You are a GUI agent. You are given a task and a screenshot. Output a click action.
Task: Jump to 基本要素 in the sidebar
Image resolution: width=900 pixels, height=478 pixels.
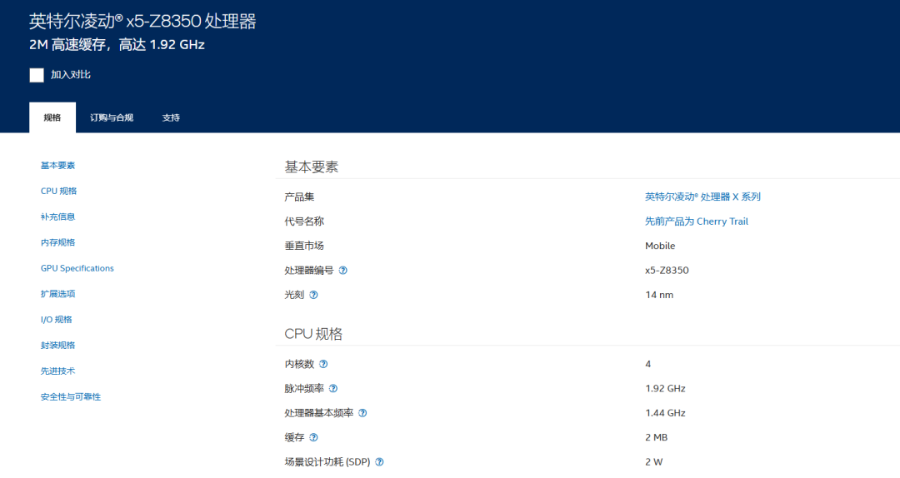tap(58, 165)
